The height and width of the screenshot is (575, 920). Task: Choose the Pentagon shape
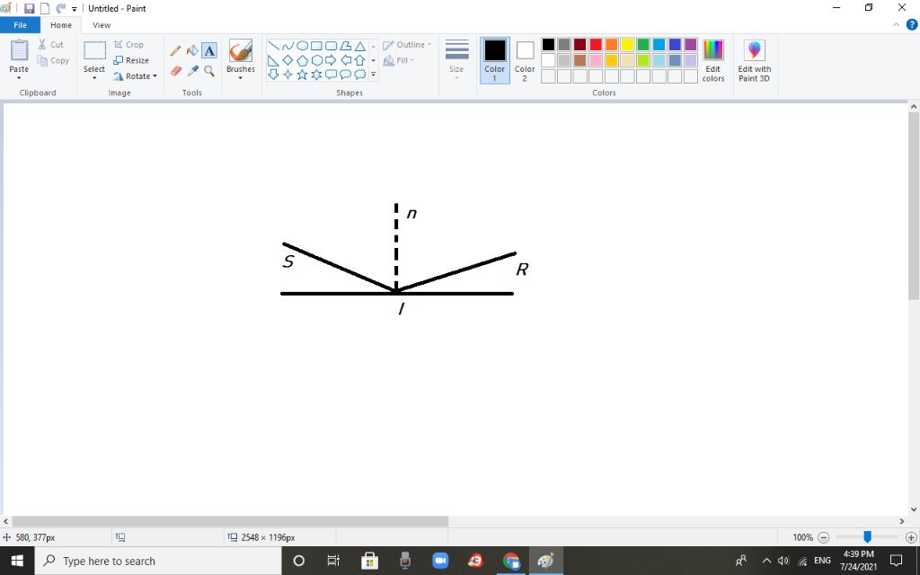coord(302,60)
